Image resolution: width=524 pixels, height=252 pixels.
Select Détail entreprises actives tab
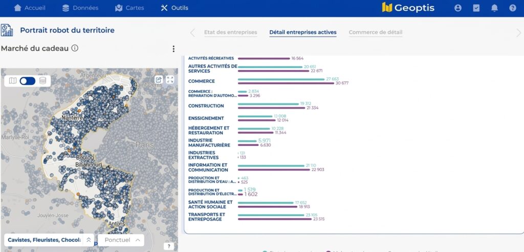(303, 32)
